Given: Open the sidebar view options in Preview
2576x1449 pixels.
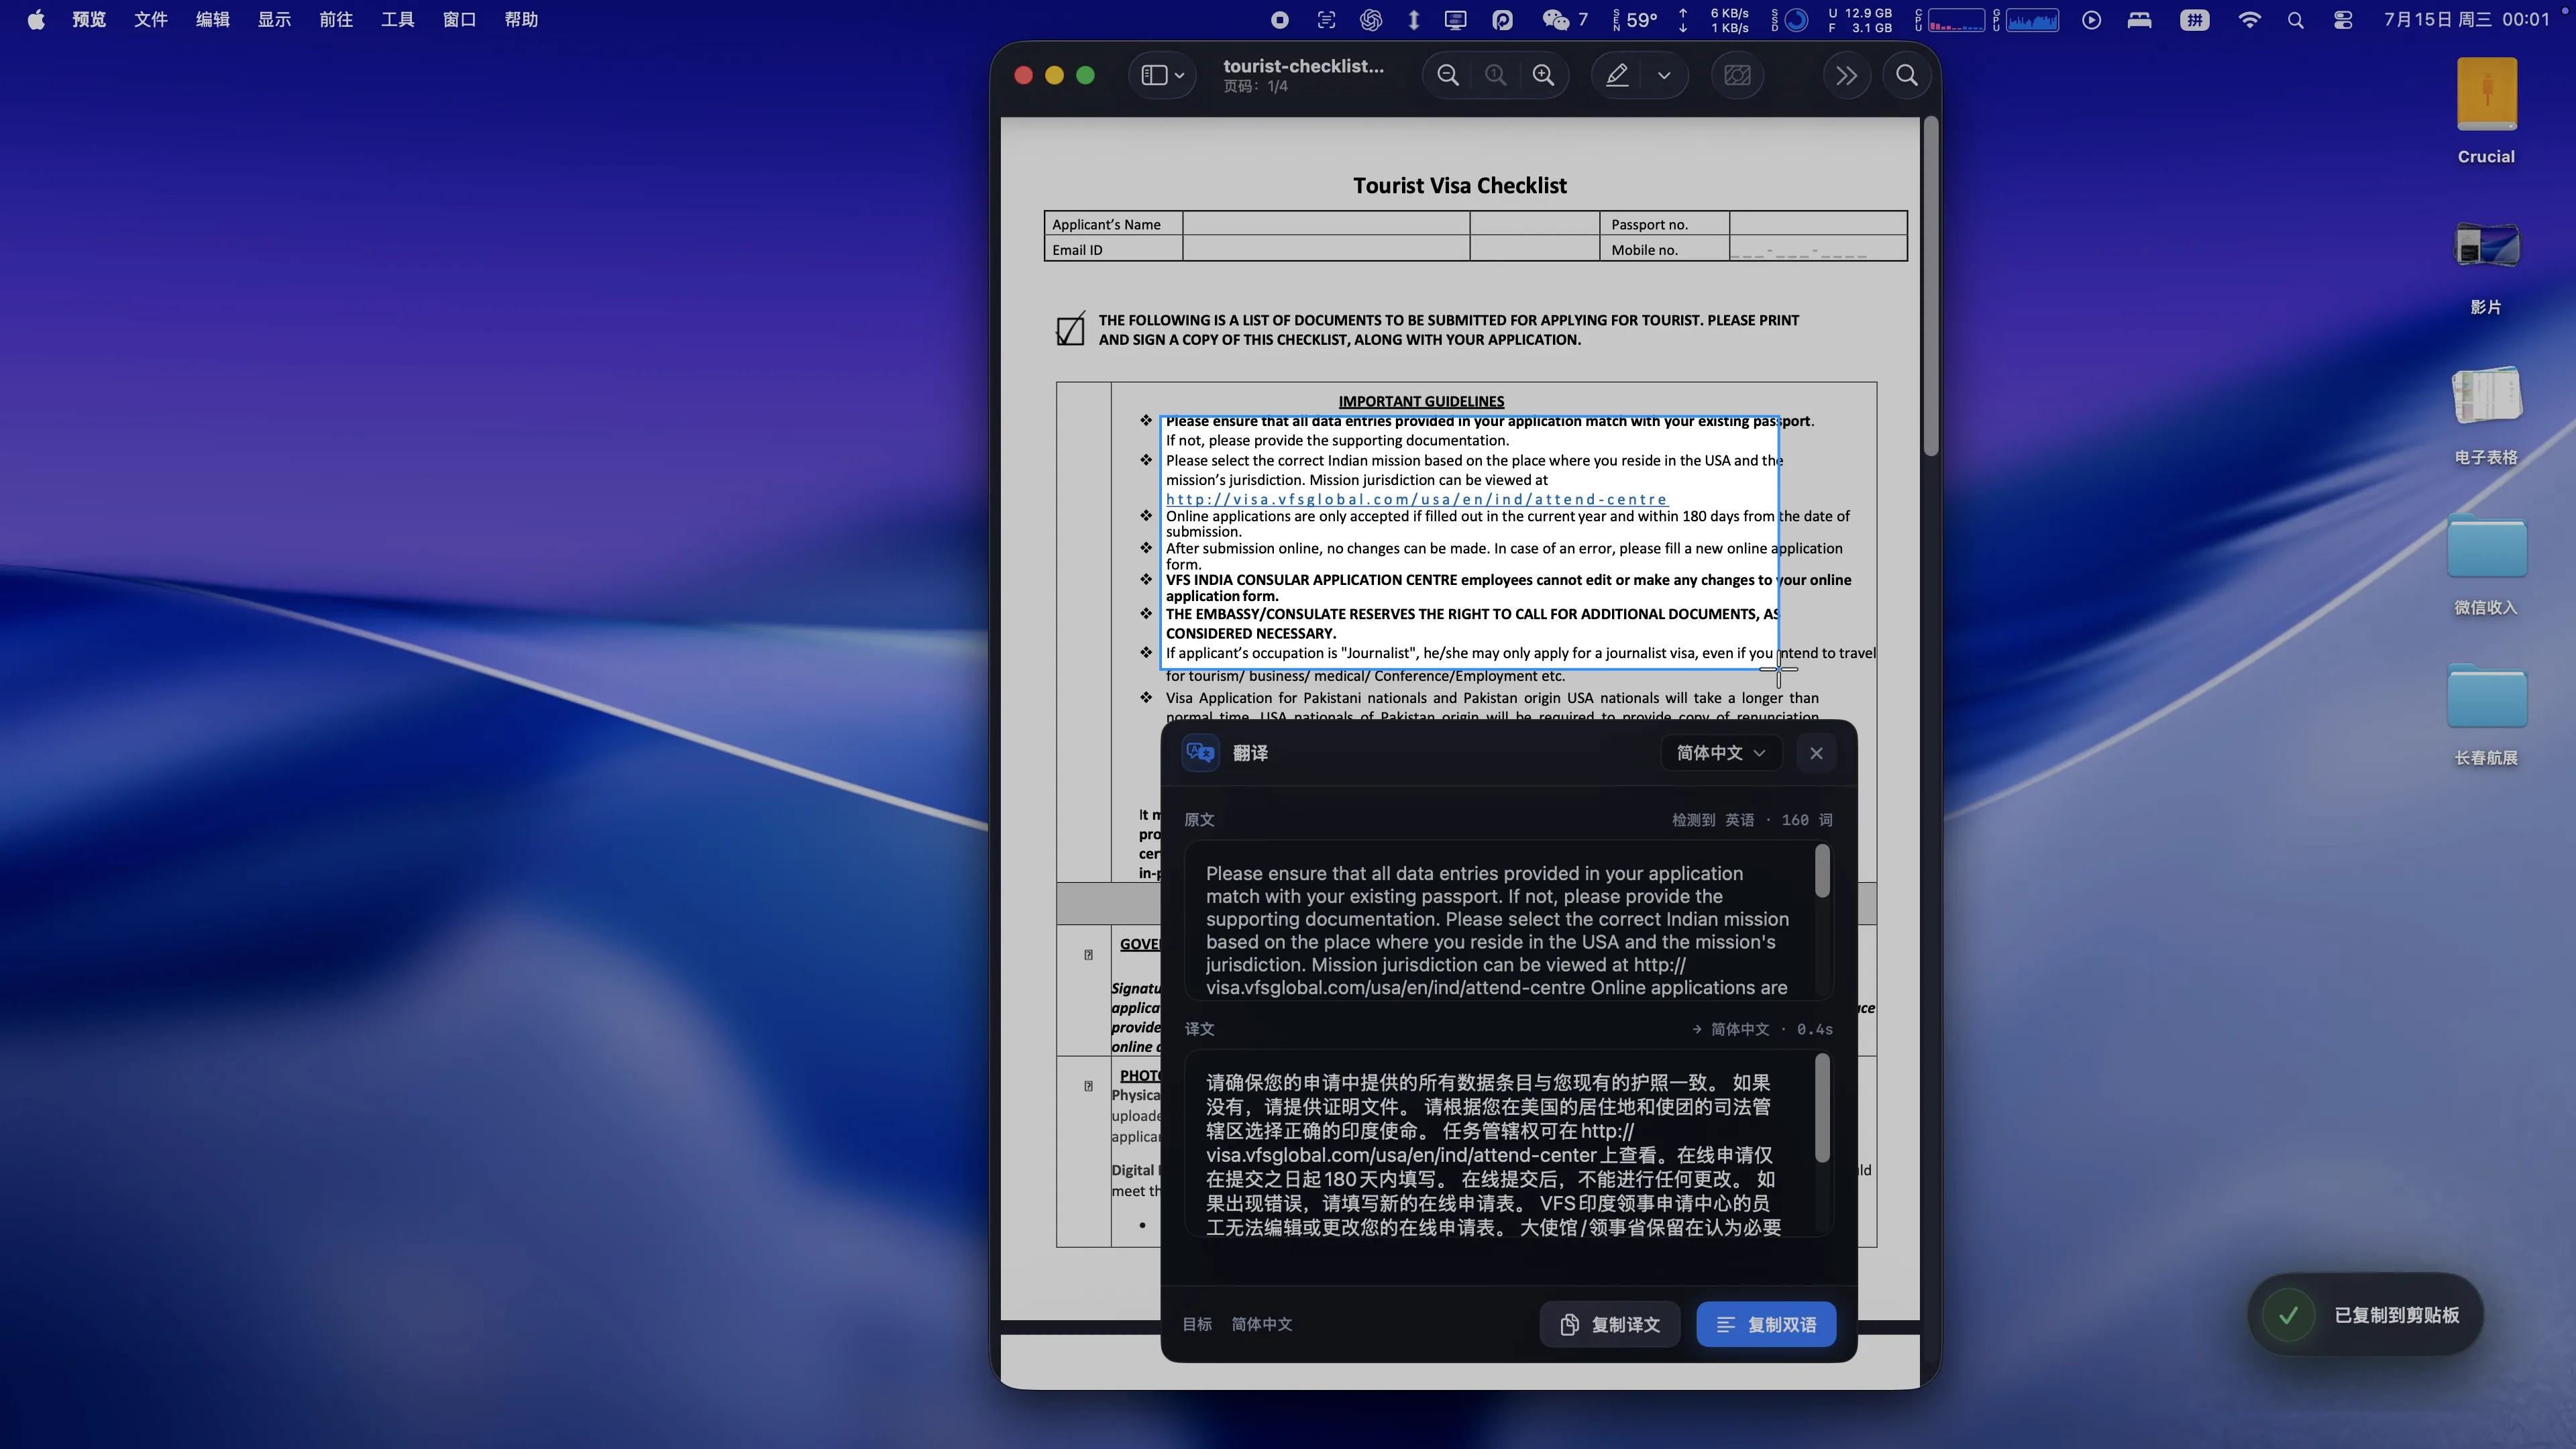Looking at the screenshot, I should pos(1162,75).
